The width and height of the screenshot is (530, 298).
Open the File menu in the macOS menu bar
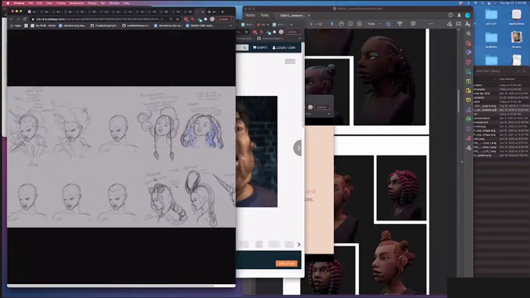(31, 3)
